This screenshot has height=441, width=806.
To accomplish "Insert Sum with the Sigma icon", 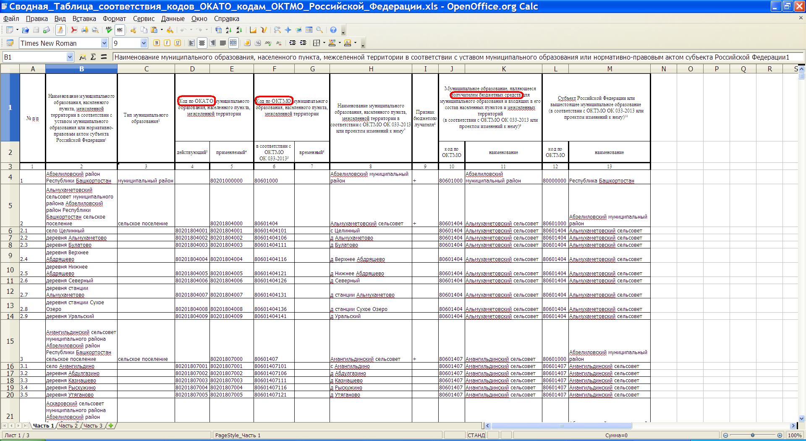I will pyautogui.click(x=93, y=57).
